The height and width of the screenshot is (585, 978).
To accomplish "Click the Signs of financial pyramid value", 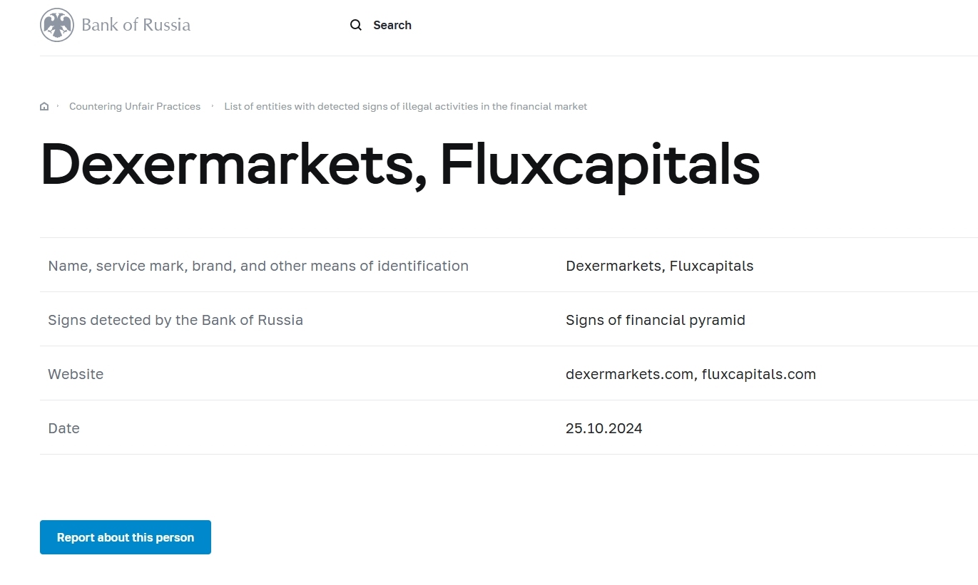I will tap(655, 320).
